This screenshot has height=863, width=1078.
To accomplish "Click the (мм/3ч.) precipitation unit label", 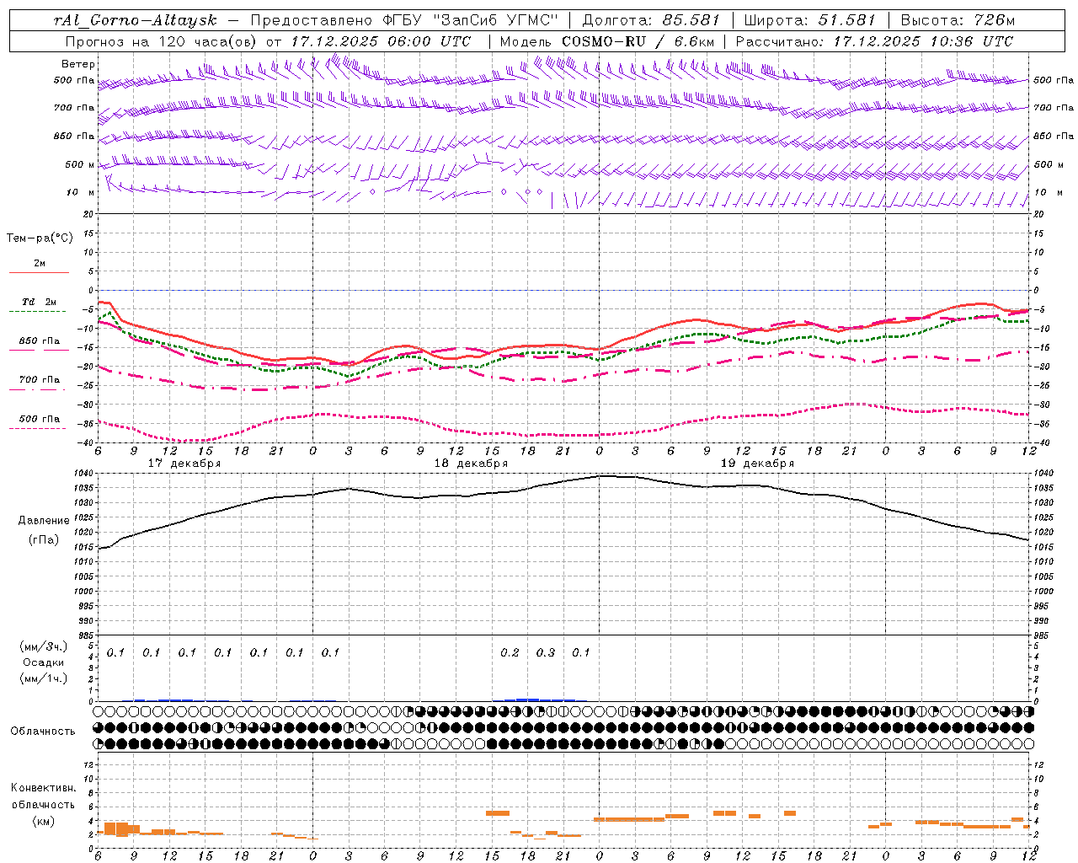I will 44,646.
